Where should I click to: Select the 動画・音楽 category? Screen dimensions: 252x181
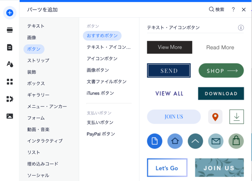pyautogui.click(x=38, y=129)
